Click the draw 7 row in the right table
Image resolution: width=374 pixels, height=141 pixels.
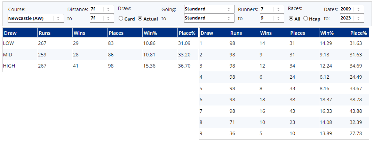(x=285, y=111)
